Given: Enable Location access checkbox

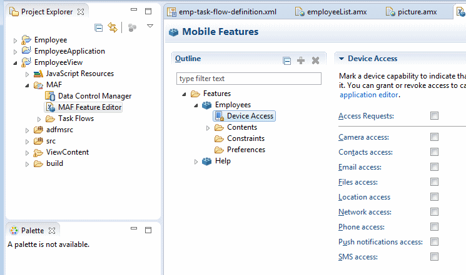Looking at the screenshot, I should click(434, 197).
